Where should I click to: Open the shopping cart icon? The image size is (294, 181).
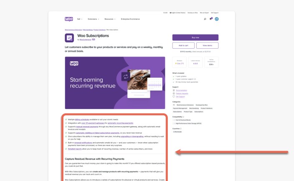click(211, 19)
